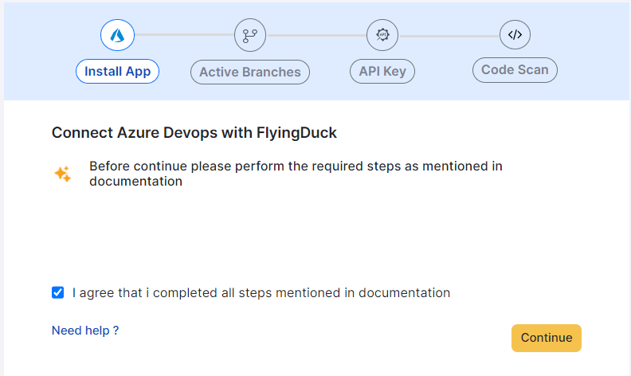631x376 pixels.
Task: Click progress line between API gear and code icons
Action: click(449, 35)
